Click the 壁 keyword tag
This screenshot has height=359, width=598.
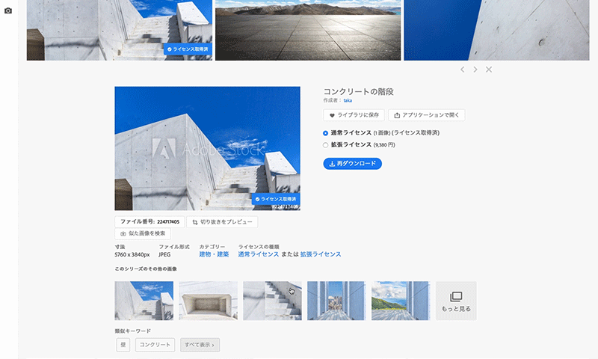click(x=123, y=345)
